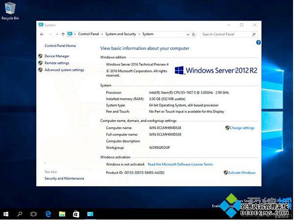This screenshot has height=220, width=294.
Task: Select the 3.00 GB installed memory value
Action: click(x=167, y=99)
